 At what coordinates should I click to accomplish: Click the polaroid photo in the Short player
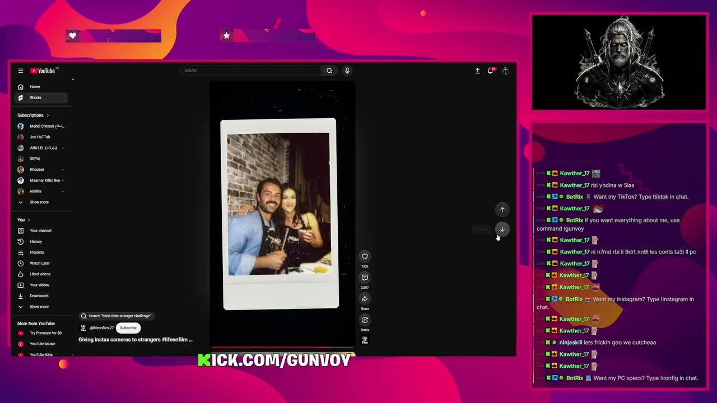(x=280, y=213)
